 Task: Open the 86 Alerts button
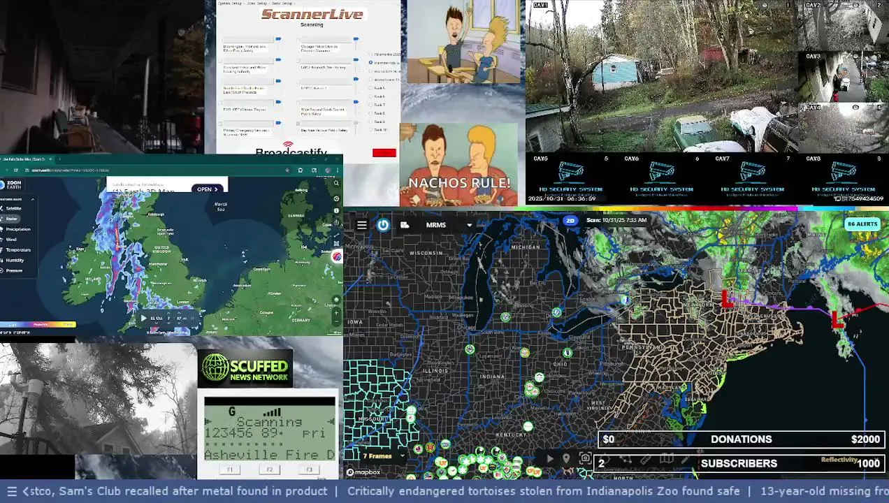[862, 224]
